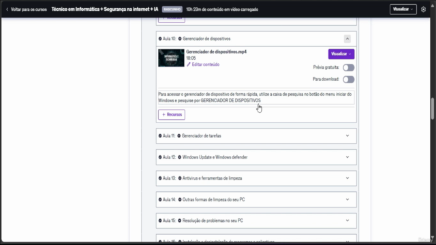Click back arrow beside Voltar para os cursos

tap(7, 10)
